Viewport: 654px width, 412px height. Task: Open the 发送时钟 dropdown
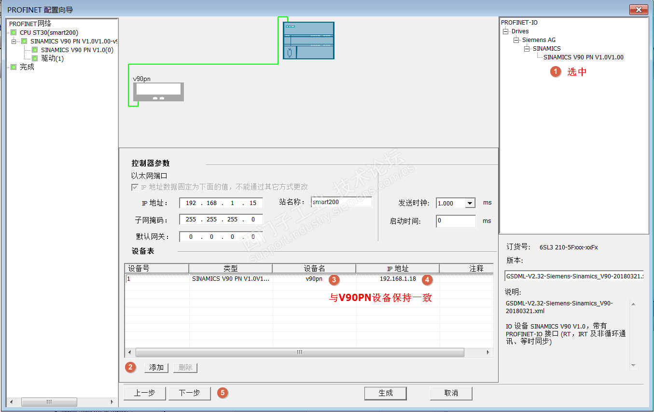pos(470,204)
